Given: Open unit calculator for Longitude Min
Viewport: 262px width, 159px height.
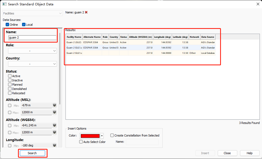Looking at the screenshot, I should pyautogui.click(x=54, y=145).
